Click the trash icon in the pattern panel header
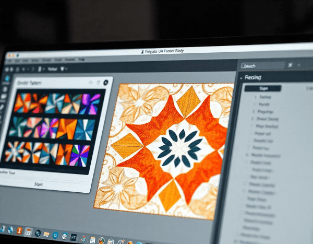This screenshot has width=313, height=244. (98, 83)
